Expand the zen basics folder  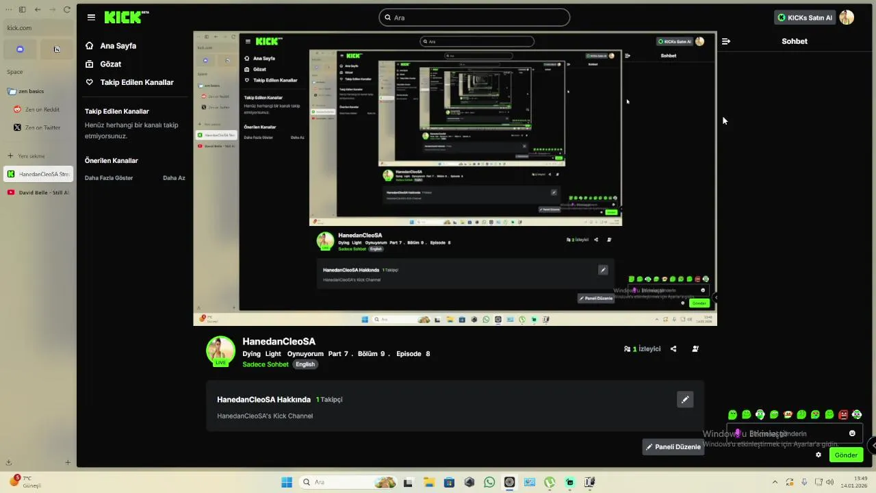pos(26,91)
